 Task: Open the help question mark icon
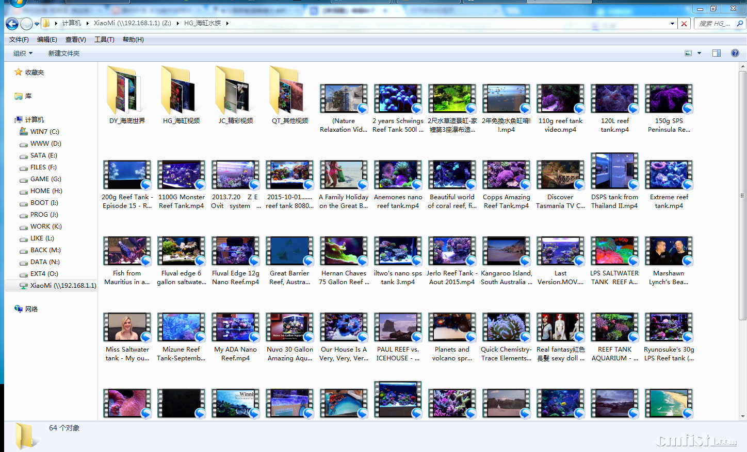click(735, 53)
